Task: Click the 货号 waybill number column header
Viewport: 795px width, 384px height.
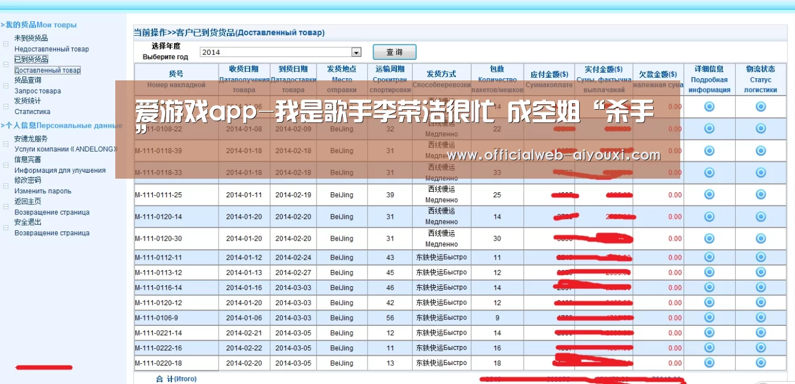Action: (176, 79)
